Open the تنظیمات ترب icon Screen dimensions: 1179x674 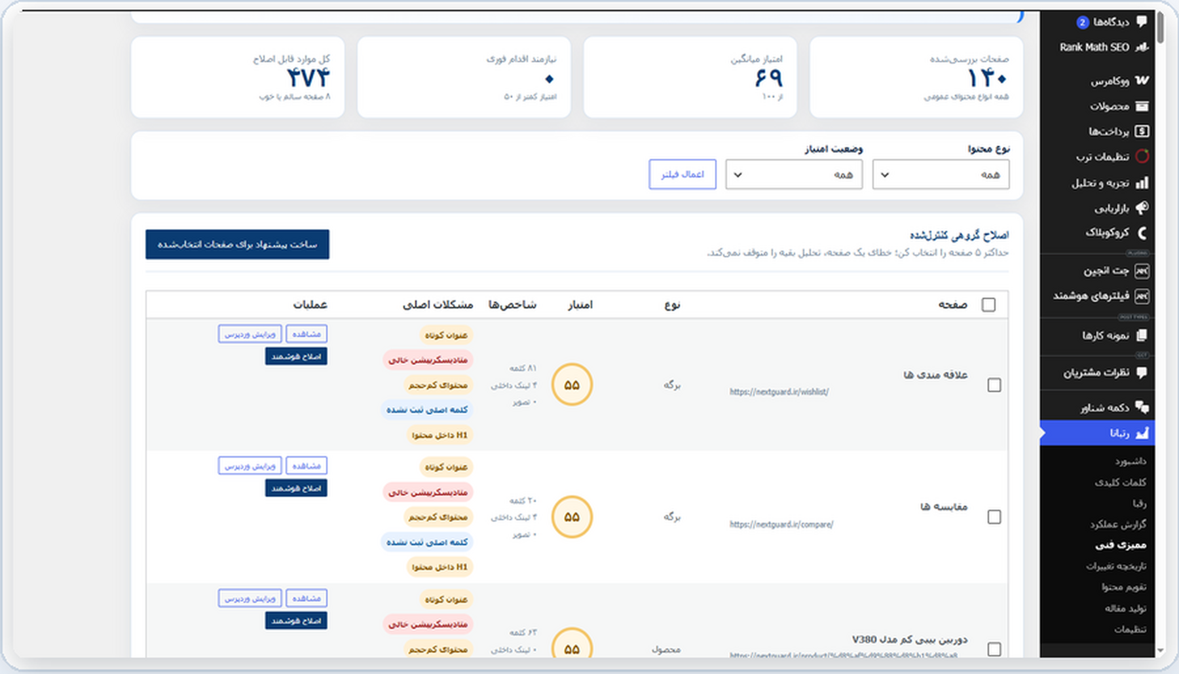[1142, 156]
